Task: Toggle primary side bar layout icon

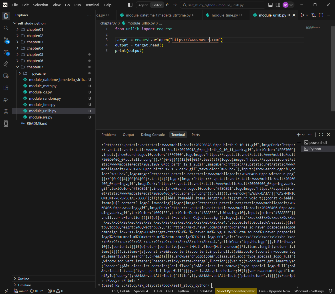Action: pos(130,5)
